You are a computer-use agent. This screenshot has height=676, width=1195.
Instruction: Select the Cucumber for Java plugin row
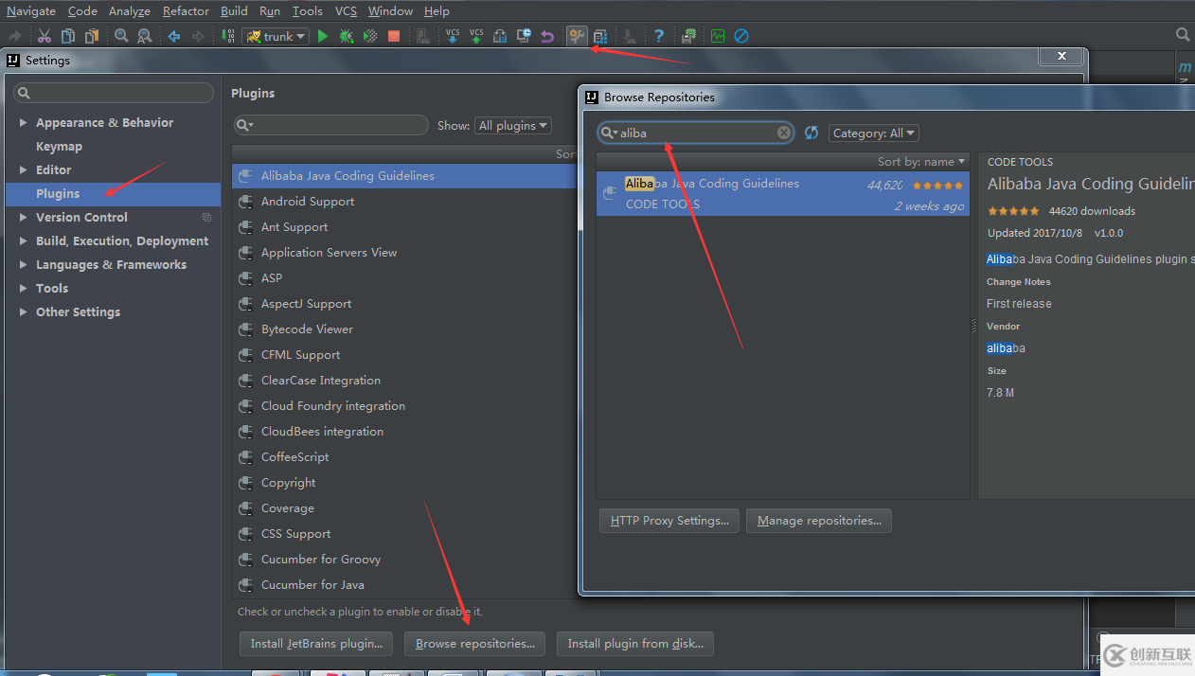pos(404,585)
